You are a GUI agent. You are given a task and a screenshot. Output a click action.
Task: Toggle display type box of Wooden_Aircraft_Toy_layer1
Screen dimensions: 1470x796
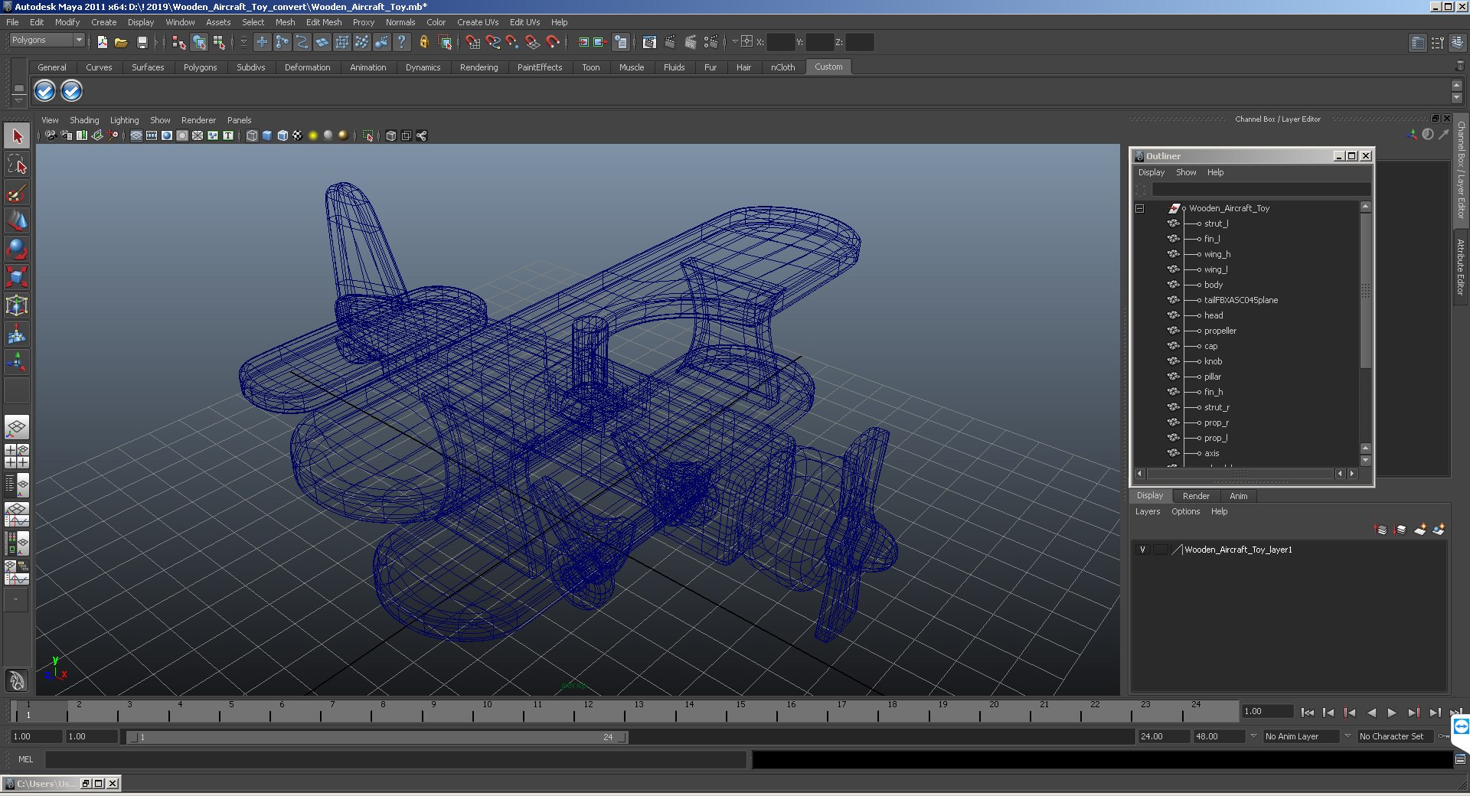tap(1161, 550)
